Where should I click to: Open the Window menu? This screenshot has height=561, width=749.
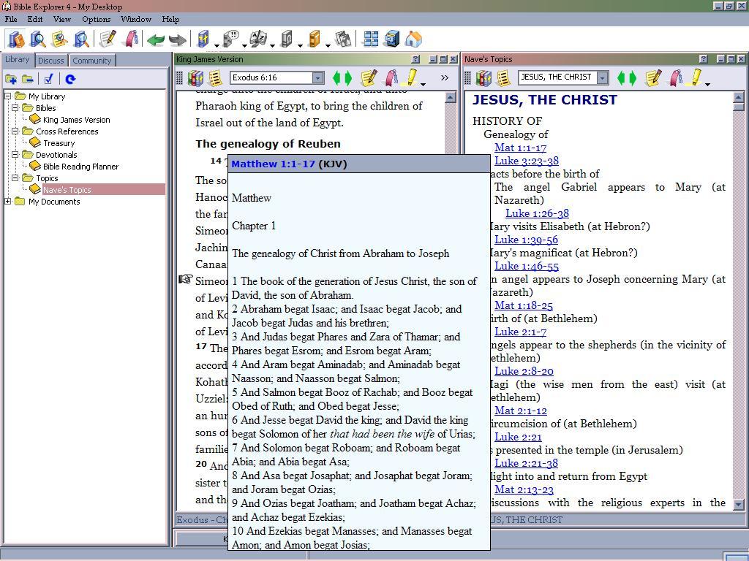(135, 19)
